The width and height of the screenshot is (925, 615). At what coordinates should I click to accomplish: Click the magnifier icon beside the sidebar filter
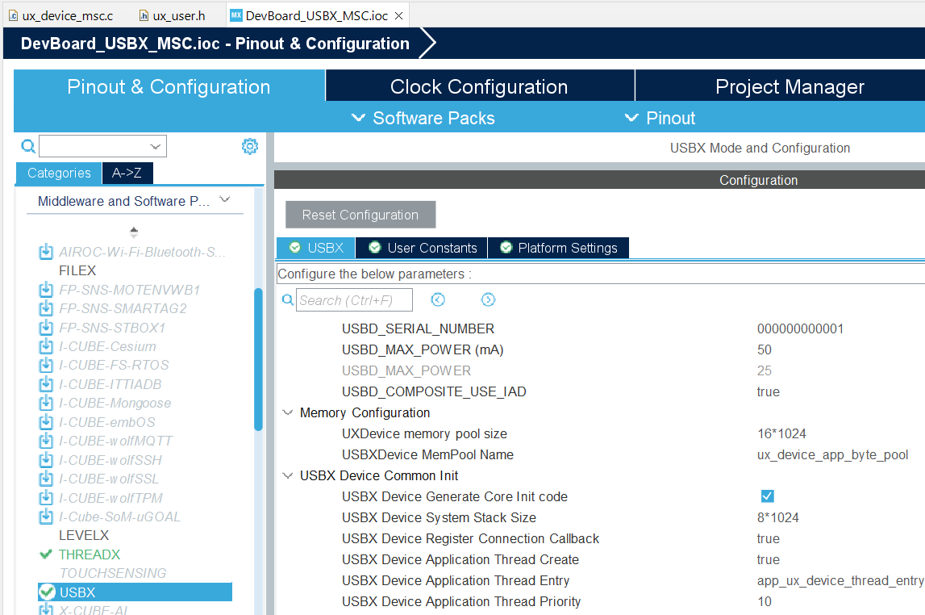(x=27, y=146)
